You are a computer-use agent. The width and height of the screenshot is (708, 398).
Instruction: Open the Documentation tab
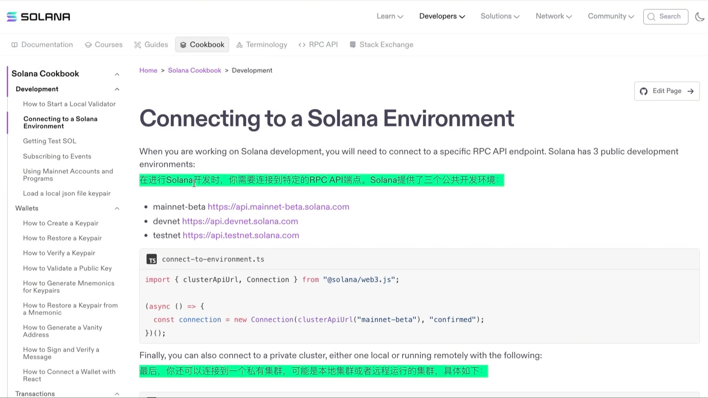pyautogui.click(x=42, y=45)
